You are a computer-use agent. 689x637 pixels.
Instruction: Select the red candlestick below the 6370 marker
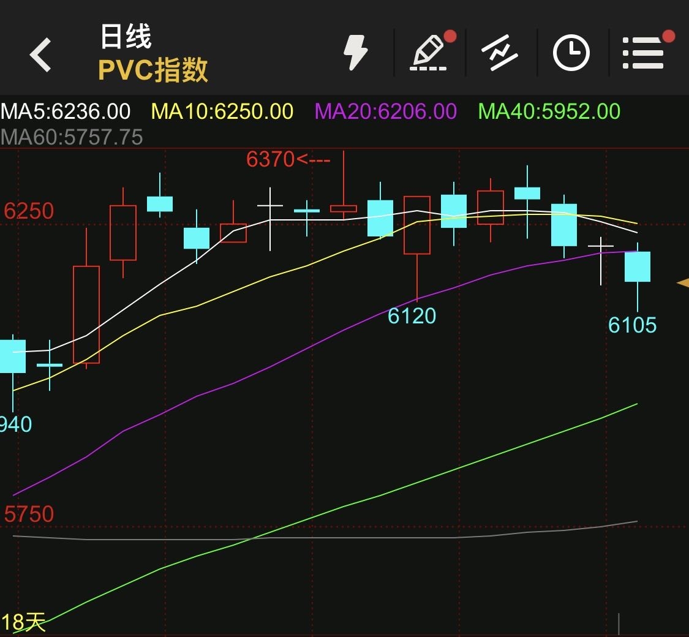tap(344, 208)
